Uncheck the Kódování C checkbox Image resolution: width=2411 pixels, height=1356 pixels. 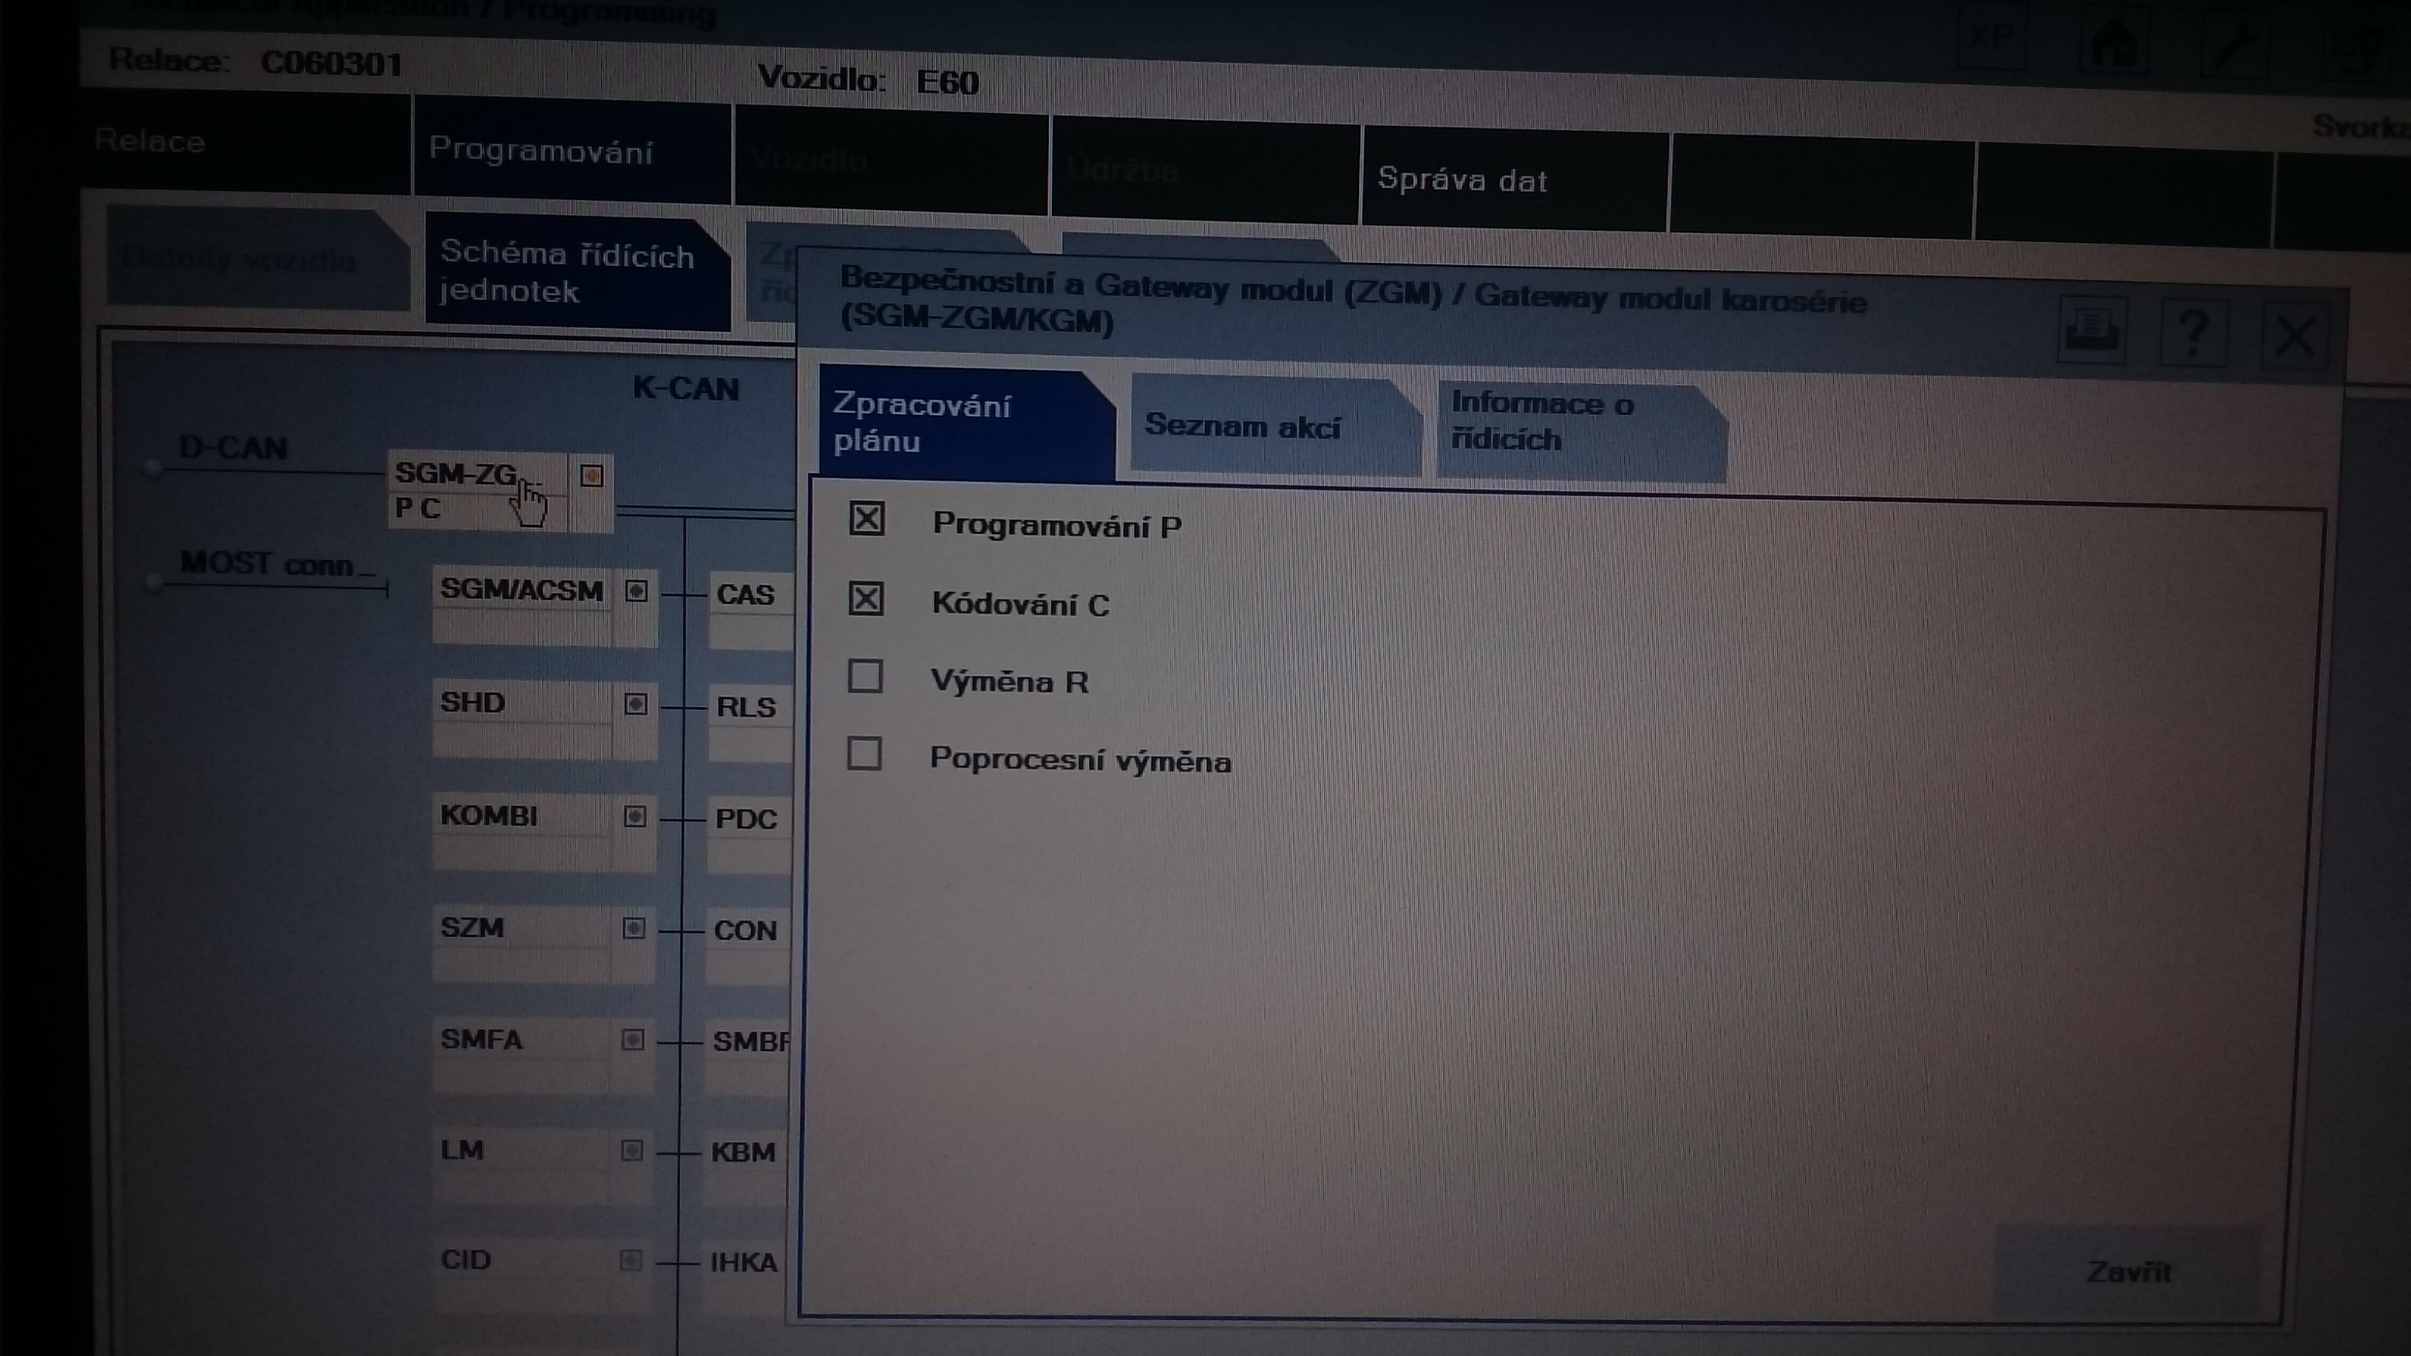pyautogui.click(x=865, y=599)
